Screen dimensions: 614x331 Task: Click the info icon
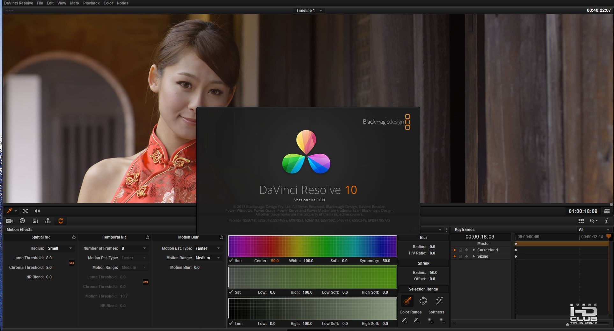pos(606,221)
